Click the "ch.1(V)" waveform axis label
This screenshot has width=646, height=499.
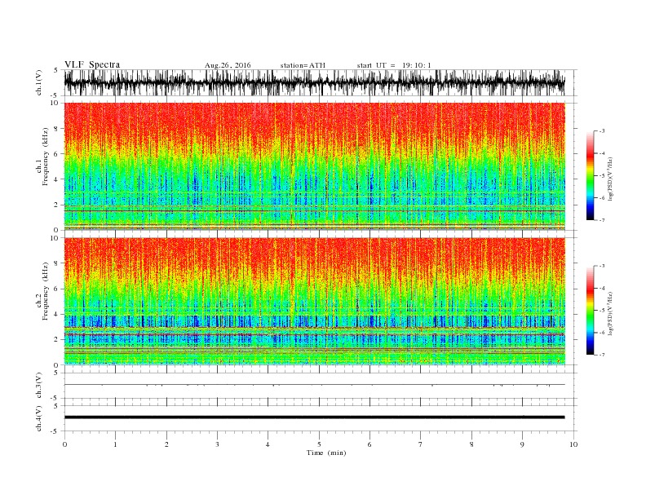(39, 83)
